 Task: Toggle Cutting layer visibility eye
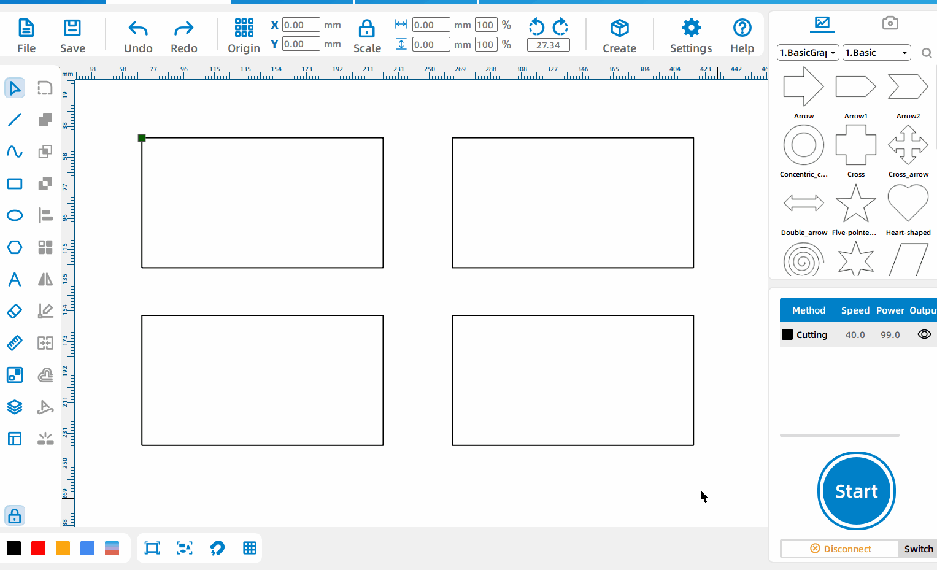924,334
